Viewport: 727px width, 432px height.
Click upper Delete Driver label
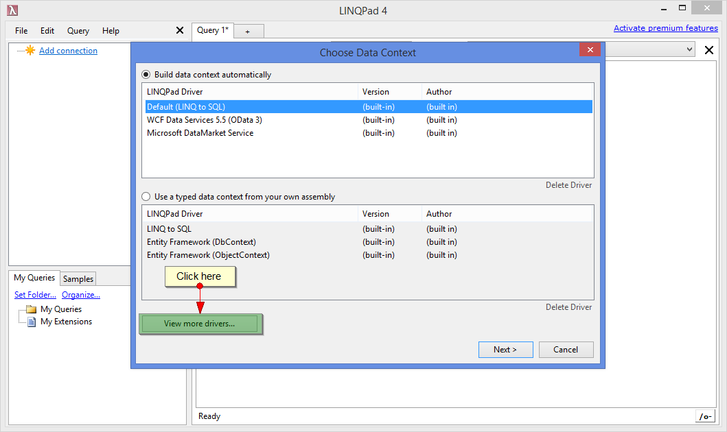568,185
